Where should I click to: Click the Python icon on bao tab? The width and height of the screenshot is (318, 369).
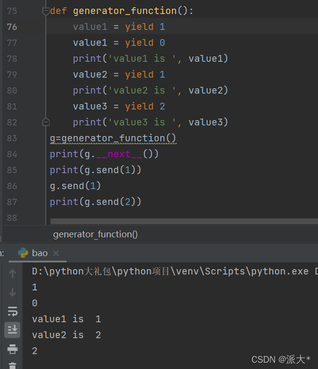23,253
